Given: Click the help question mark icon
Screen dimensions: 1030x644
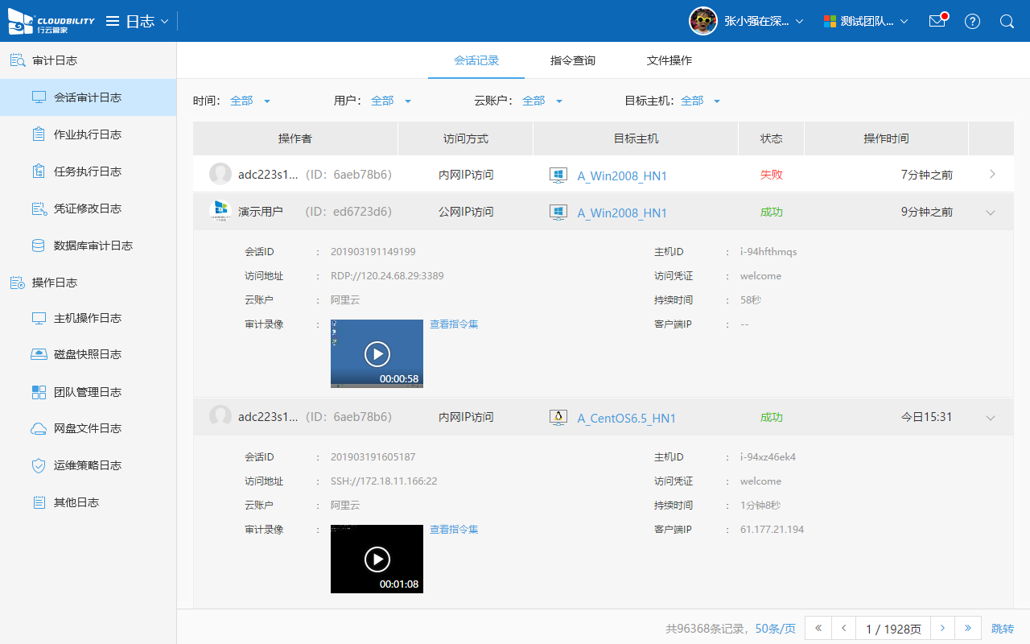Looking at the screenshot, I should pyautogui.click(x=972, y=21).
